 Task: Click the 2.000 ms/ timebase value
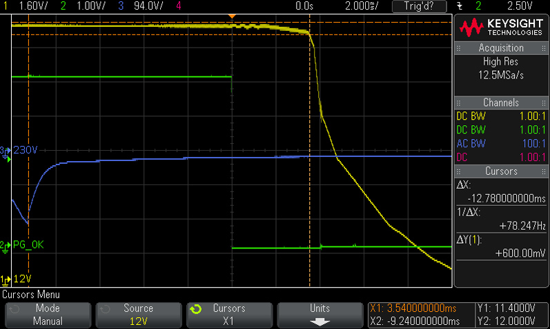point(362,6)
